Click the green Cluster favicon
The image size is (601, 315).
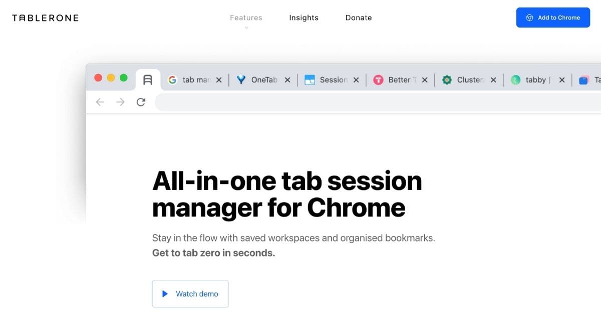pos(447,79)
